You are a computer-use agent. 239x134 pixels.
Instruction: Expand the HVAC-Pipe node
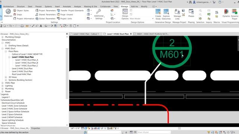click(x=3, y=83)
